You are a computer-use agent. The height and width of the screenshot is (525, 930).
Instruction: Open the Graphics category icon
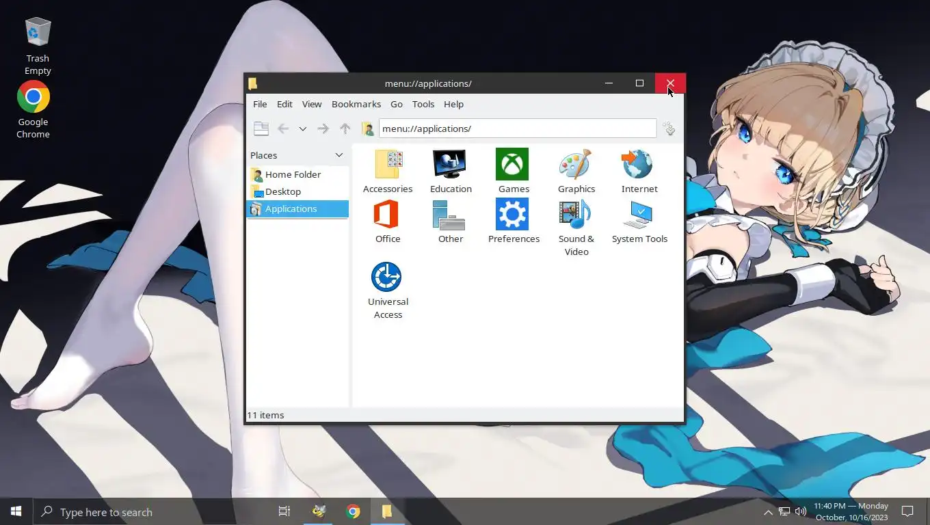576,164
